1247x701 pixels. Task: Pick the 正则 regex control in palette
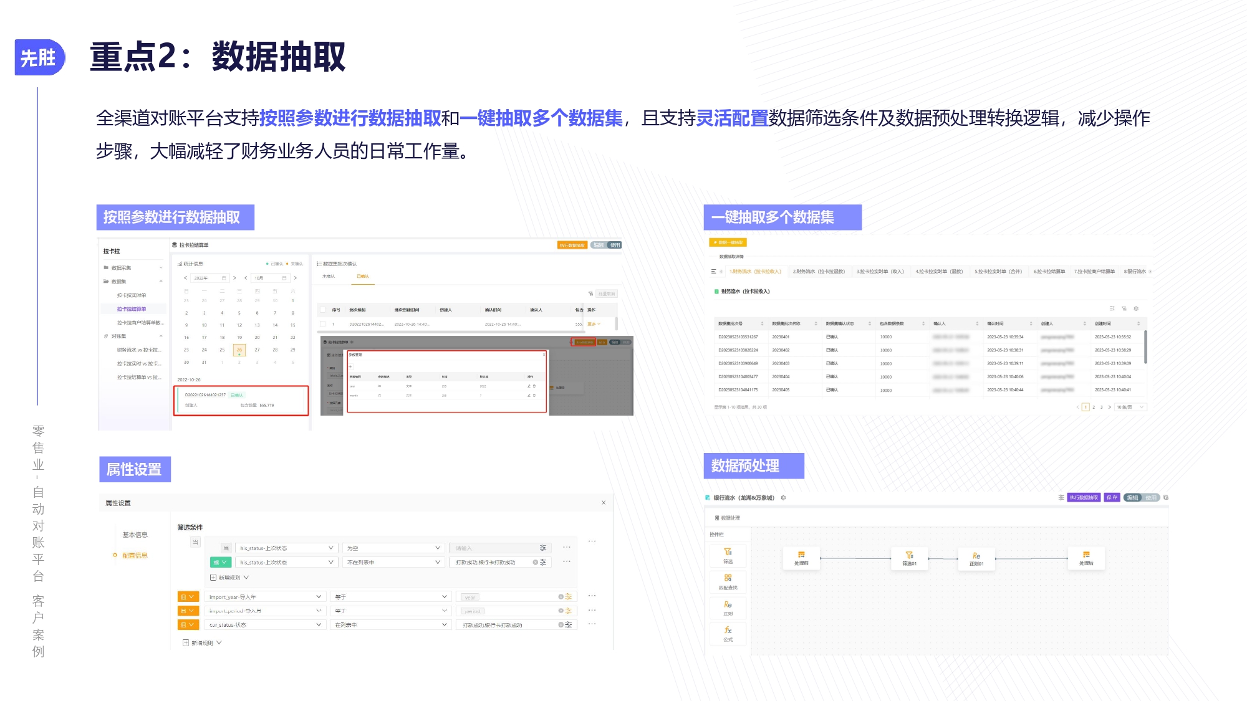click(x=728, y=608)
